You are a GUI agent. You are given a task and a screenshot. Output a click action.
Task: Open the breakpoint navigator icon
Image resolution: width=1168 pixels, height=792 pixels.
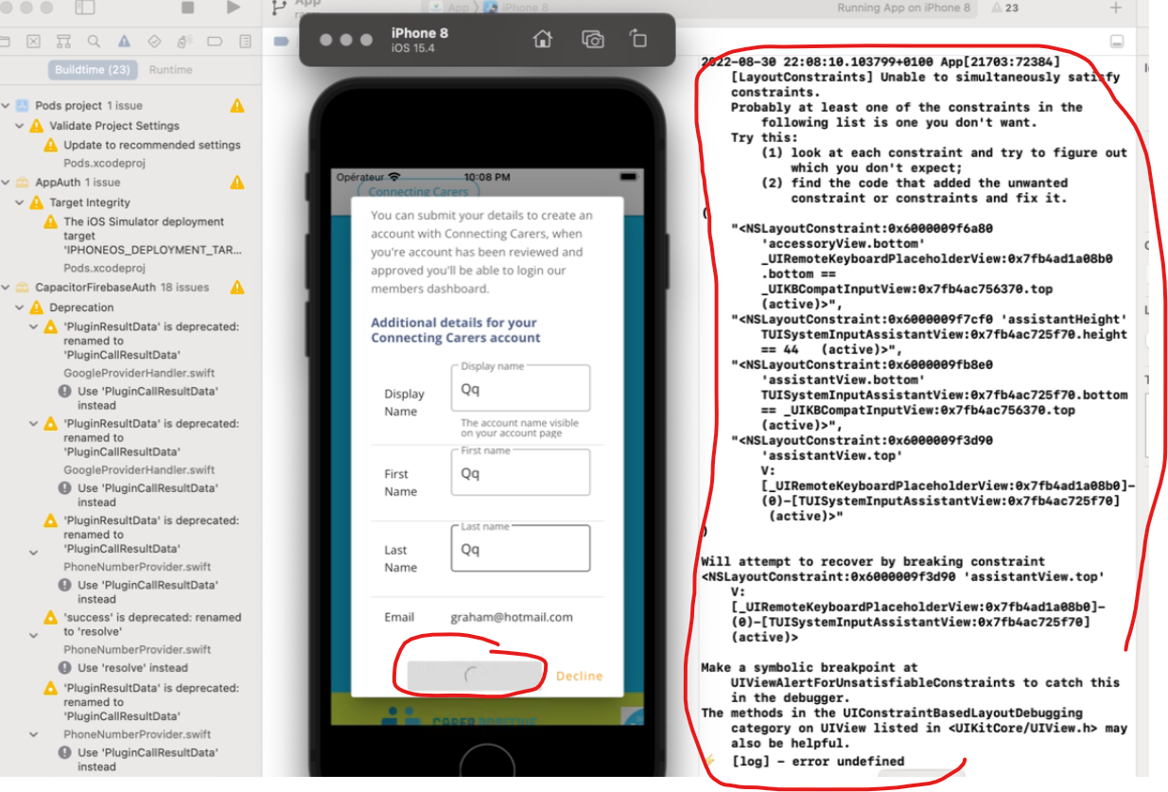[x=215, y=42]
